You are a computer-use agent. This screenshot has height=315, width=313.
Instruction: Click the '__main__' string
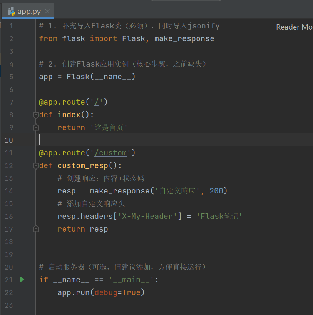[131, 280]
